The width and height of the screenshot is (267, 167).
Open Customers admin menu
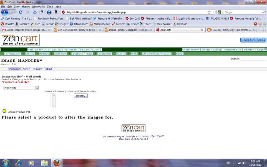(60, 54)
